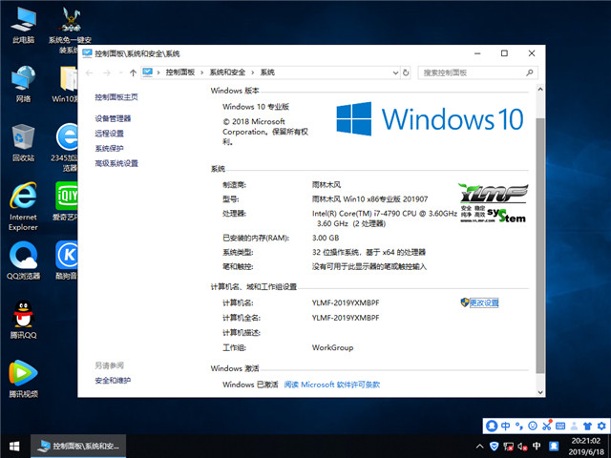The image size is (611, 458).
Task: Click the scrollbar up arrow
Action: [x=540, y=90]
